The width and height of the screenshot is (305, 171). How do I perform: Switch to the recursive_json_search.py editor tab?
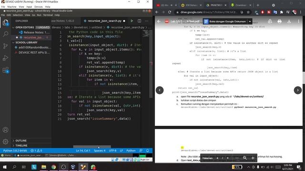[x=104, y=21]
